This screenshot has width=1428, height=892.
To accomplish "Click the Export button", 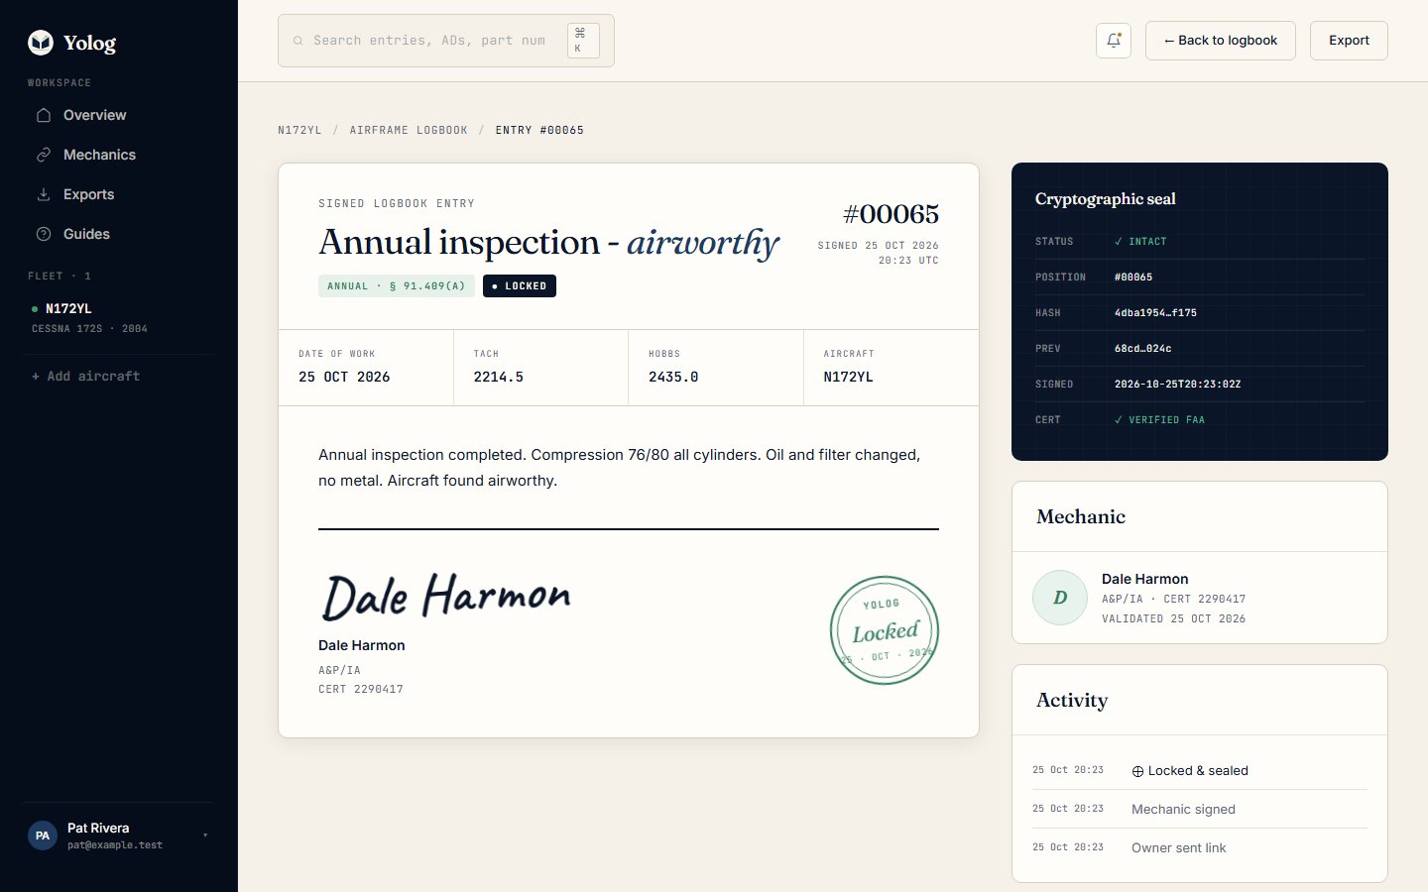I will pyautogui.click(x=1349, y=41).
